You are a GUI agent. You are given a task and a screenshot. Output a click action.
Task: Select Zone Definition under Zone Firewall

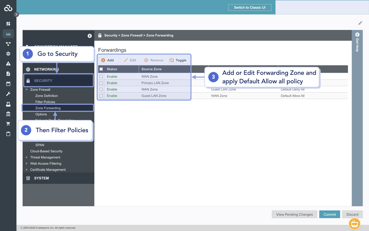coord(47,96)
